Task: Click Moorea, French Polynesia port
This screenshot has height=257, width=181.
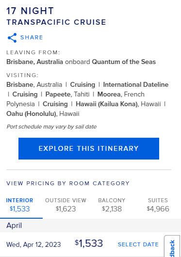Action: point(121,94)
